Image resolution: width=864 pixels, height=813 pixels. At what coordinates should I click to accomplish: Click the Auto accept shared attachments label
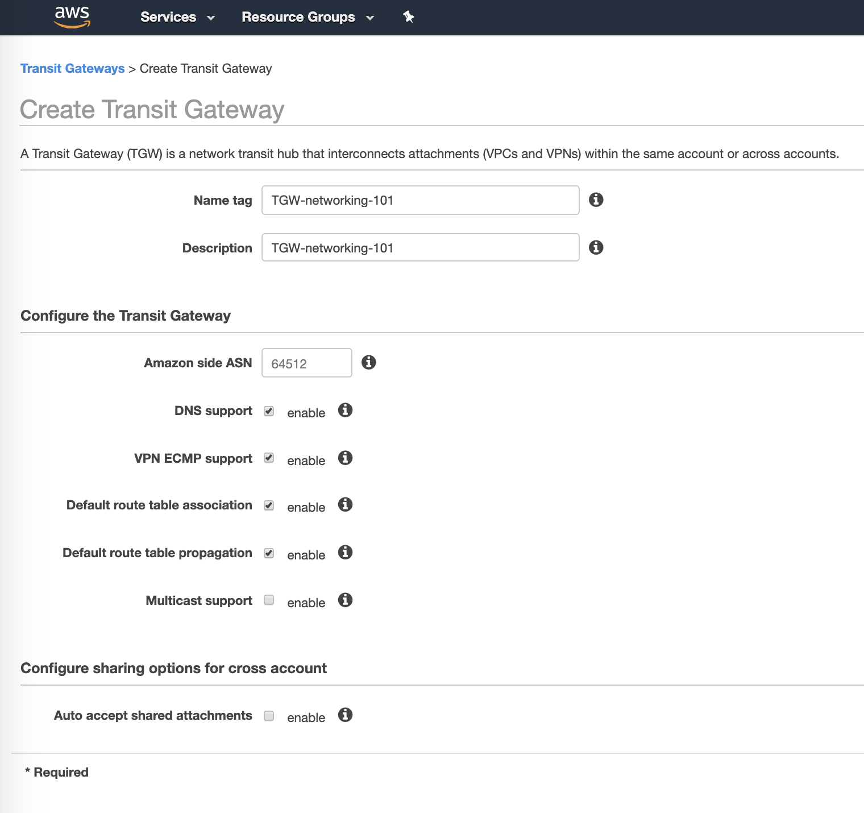153,715
